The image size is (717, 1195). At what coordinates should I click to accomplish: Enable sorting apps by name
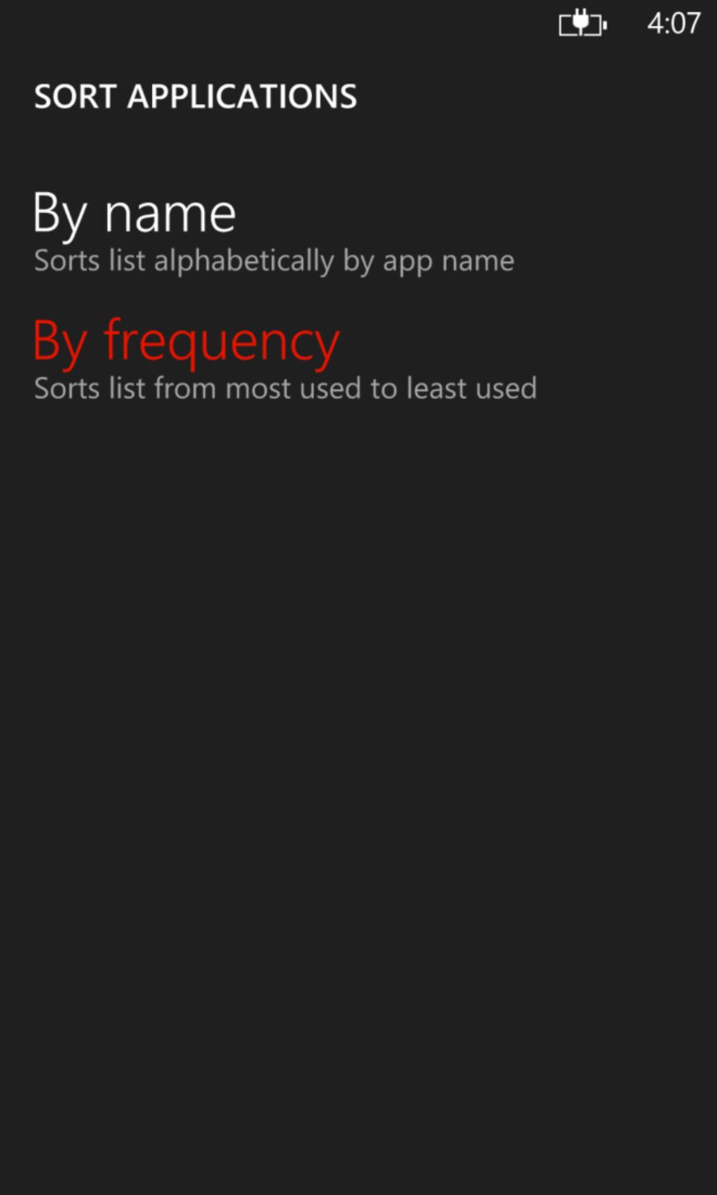point(134,214)
